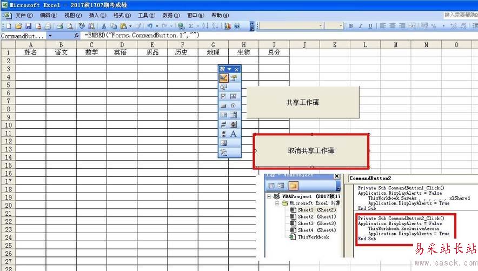Select the Text Box control tool

[233, 97]
